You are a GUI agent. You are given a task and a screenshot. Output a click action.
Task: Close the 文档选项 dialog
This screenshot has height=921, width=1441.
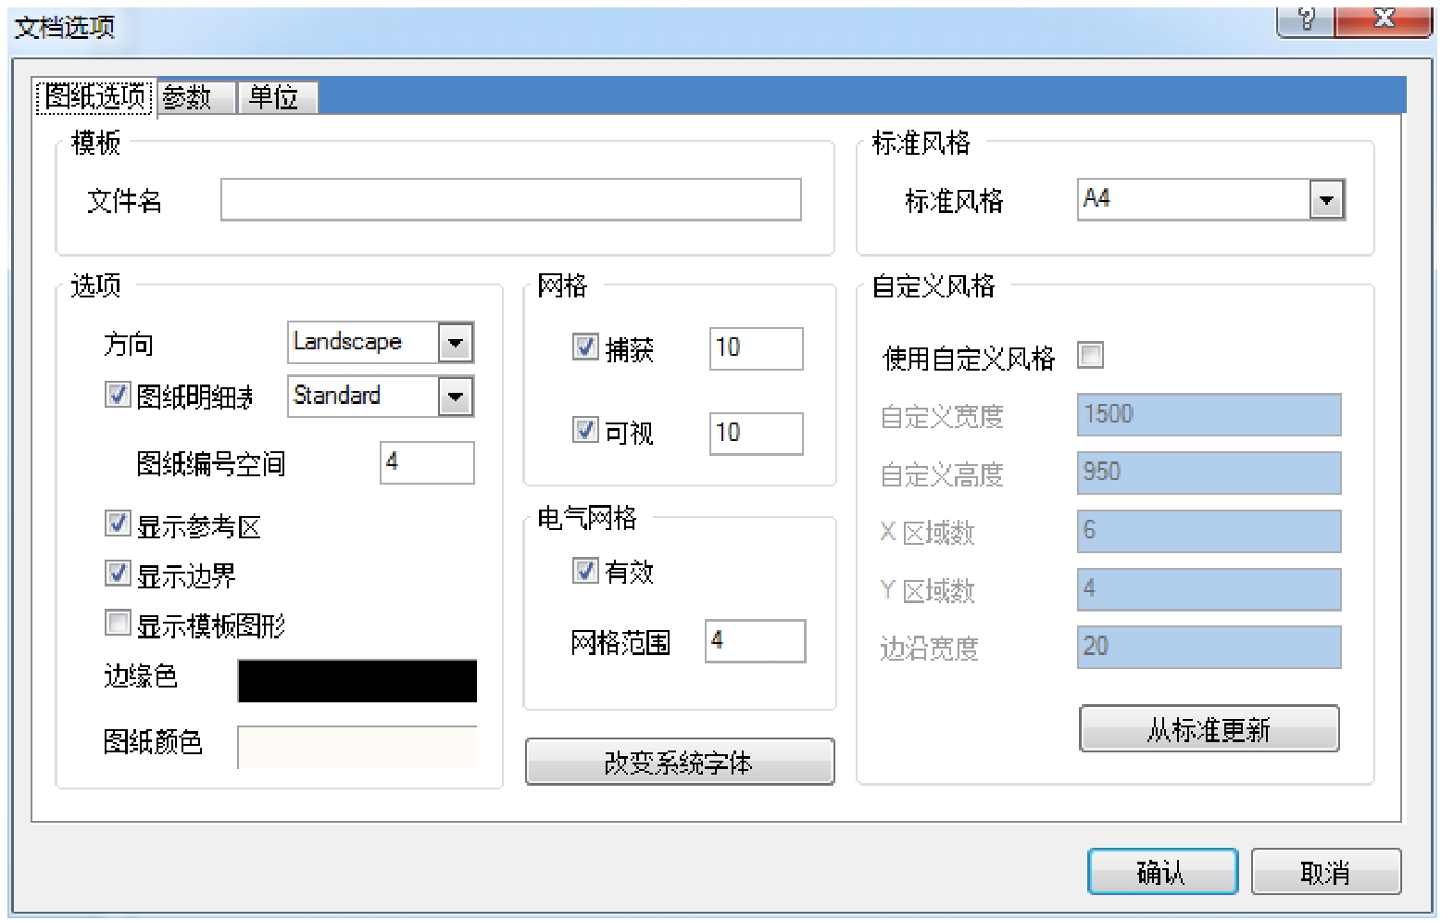[x=1384, y=19]
